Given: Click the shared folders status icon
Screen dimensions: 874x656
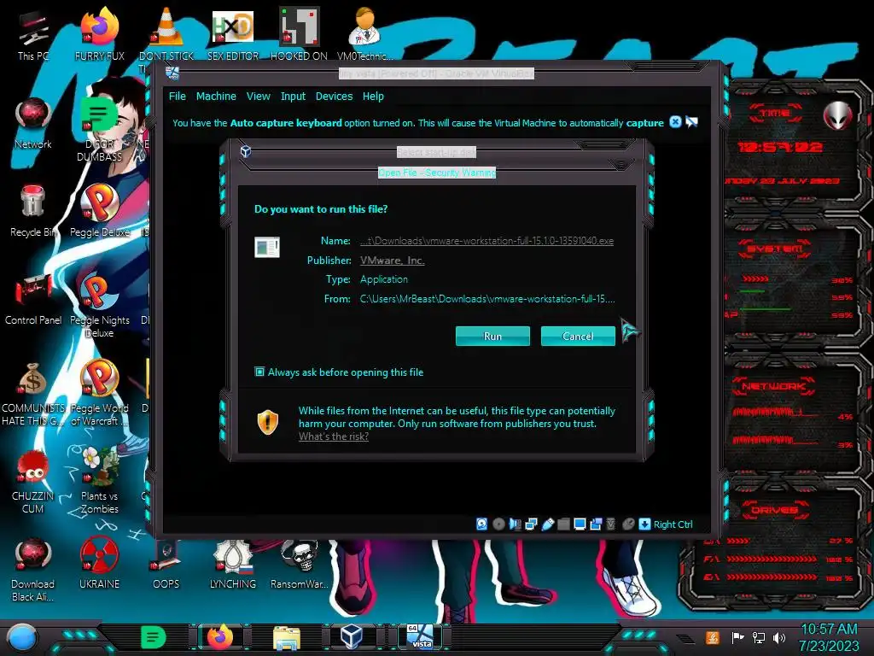Looking at the screenshot, I should coord(563,524).
